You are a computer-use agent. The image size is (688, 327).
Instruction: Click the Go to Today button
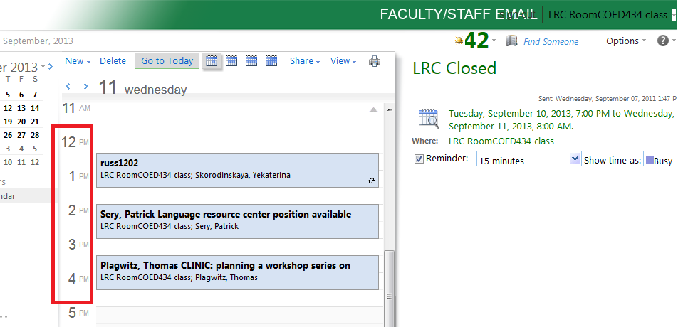(167, 61)
